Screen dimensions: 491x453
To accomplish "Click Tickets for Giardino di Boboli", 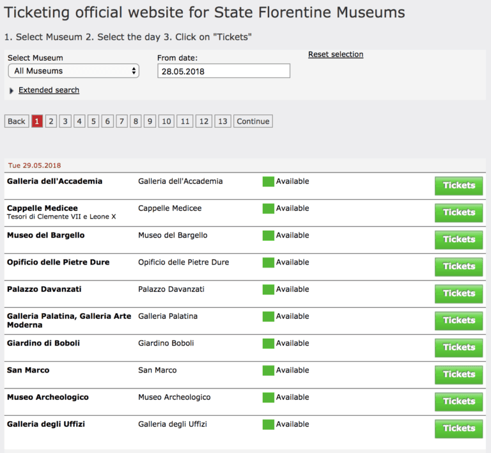I will pyautogui.click(x=458, y=348).
